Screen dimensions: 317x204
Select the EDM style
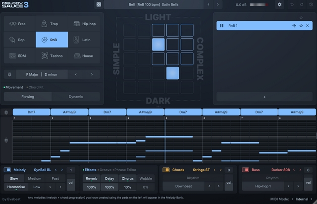(x=20, y=55)
